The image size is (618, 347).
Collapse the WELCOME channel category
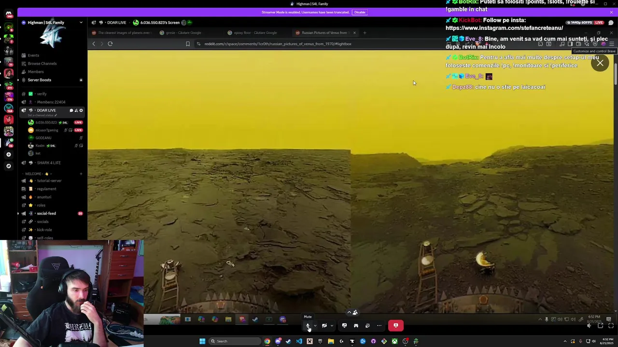[38, 174]
